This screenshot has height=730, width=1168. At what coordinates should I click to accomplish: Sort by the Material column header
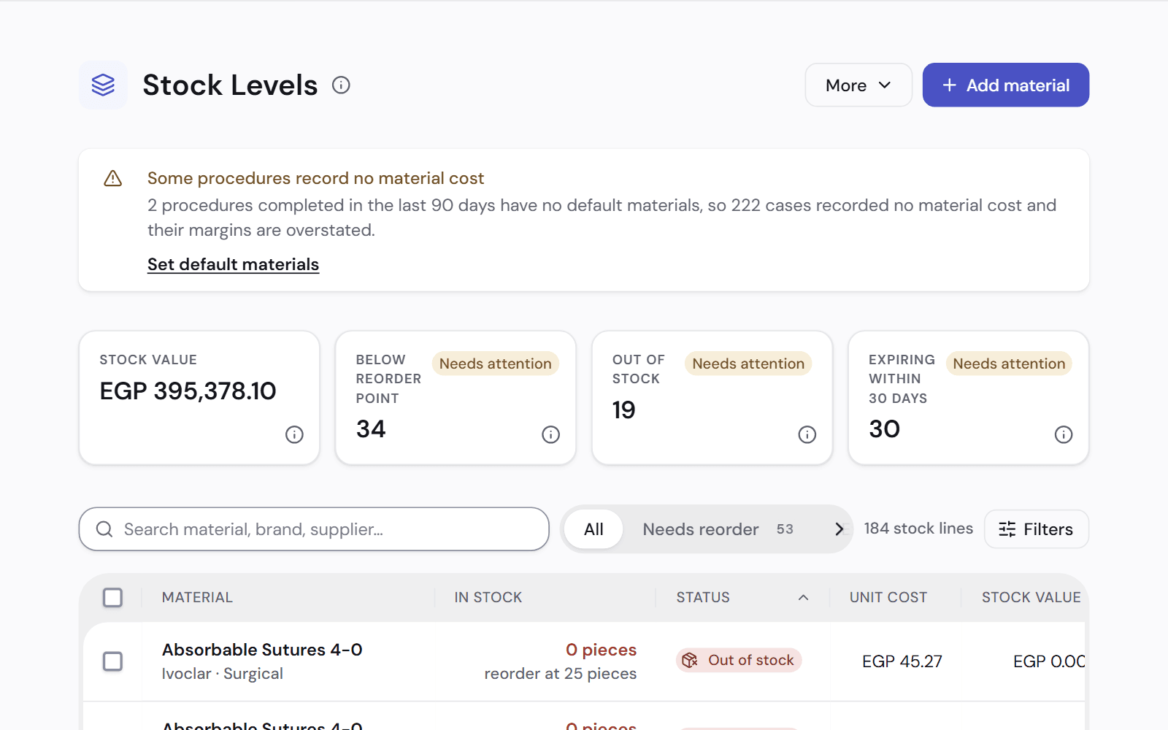click(x=197, y=597)
